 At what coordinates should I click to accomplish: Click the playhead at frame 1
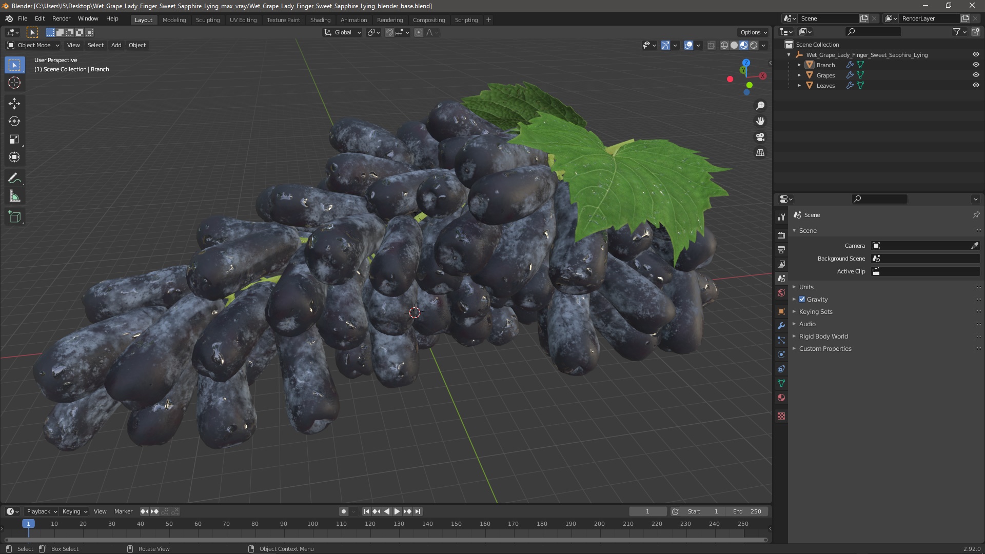click(28, 524)
